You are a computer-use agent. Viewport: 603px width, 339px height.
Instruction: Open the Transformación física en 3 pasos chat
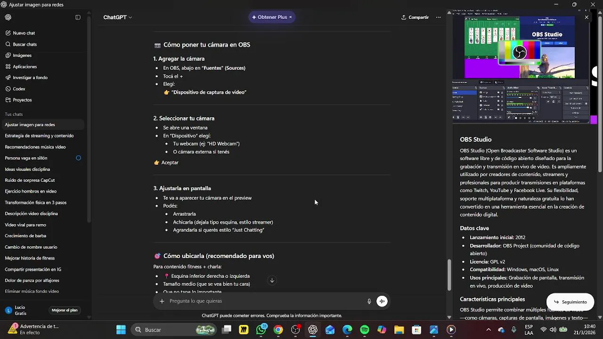36,203
